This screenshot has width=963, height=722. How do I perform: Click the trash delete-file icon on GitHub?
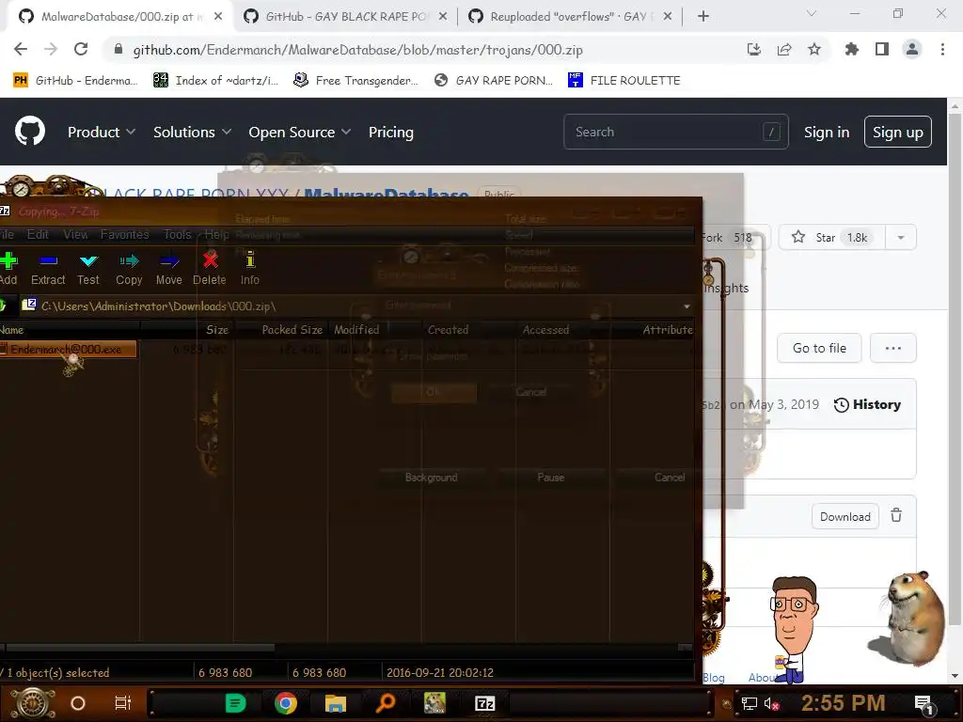click(896, 516)
